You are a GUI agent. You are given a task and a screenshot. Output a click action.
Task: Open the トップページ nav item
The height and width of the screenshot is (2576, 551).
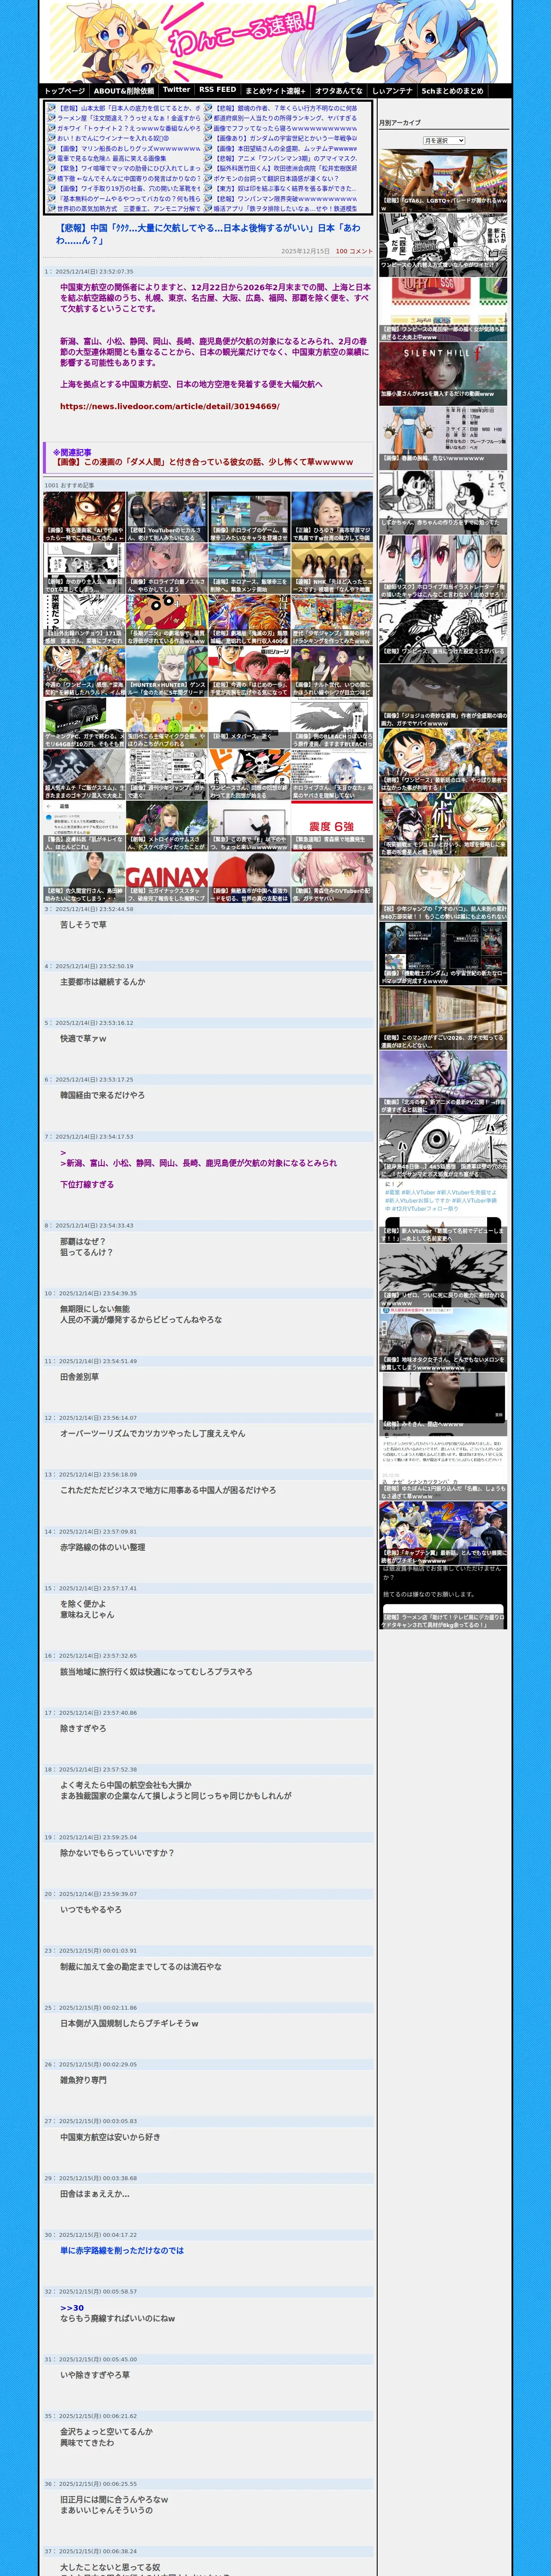point(65,90)
